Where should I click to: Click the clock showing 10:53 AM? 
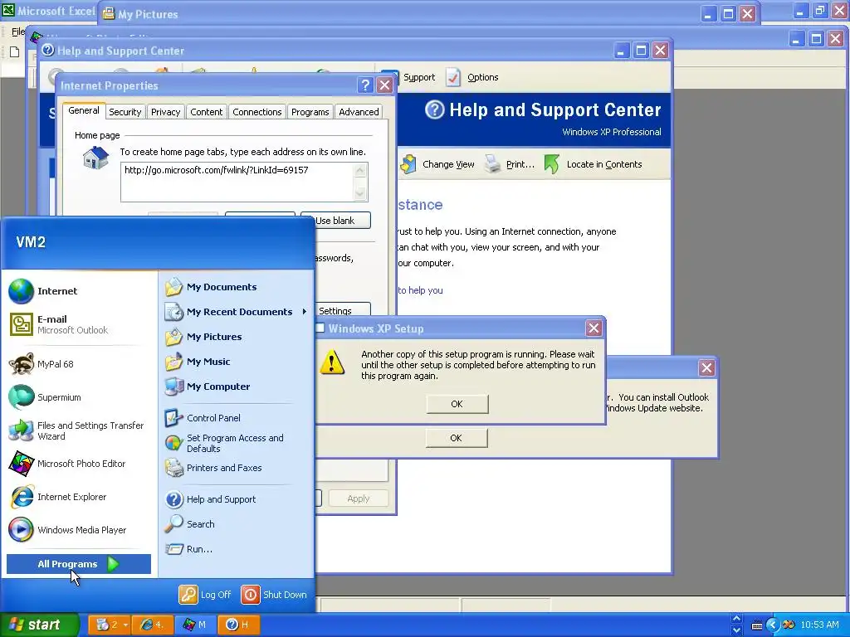click(x=819, y=625)
